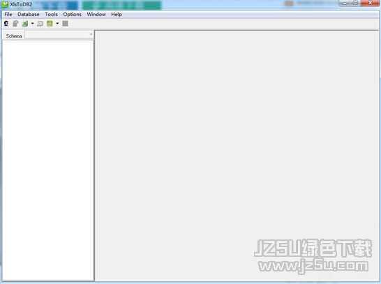Click the XlsToDB2 title bar app icon
The image size is (381, 284).
pos(5,4)
